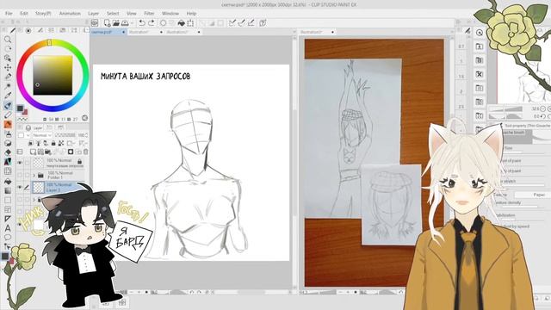551x310 pixels.
Task: Select the Auto select magic wand tool
Action: pyautogui.click(x=8, y=86)
